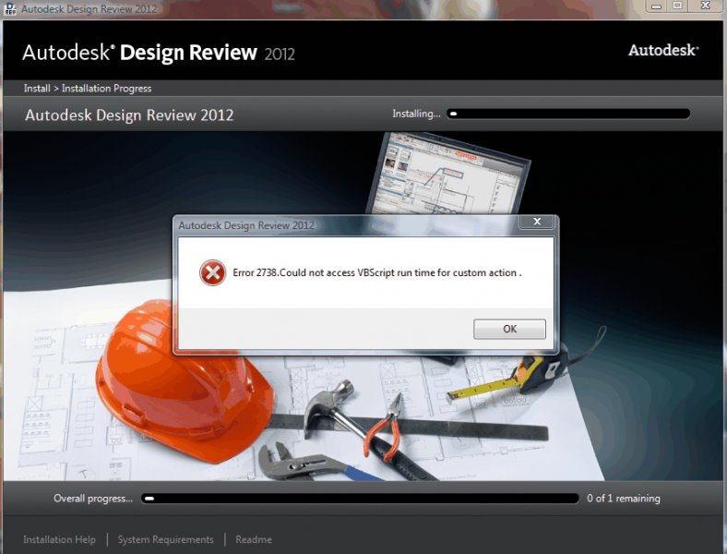This screenshot has width=727, height=554.
Task: Click the Autodesk logo at the top right
Action: tap(663, 50)
